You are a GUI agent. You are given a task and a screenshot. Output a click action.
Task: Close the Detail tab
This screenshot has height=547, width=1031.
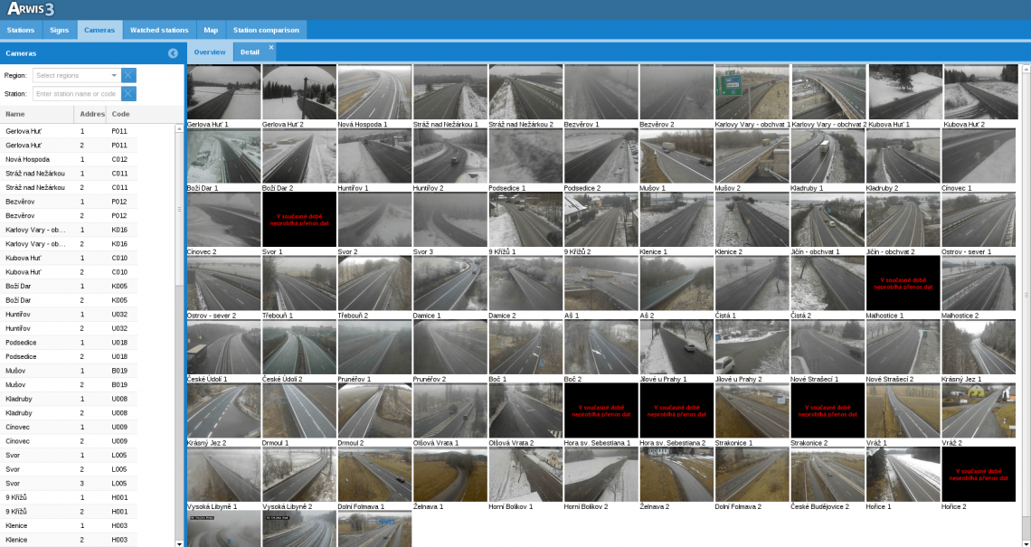click(271, 47)
